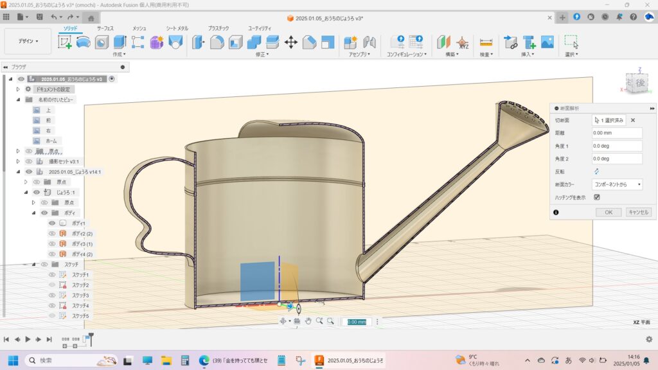Screen dimensions: 658x370
Task: Switch to the サーフェス tab
Action: 105,28
